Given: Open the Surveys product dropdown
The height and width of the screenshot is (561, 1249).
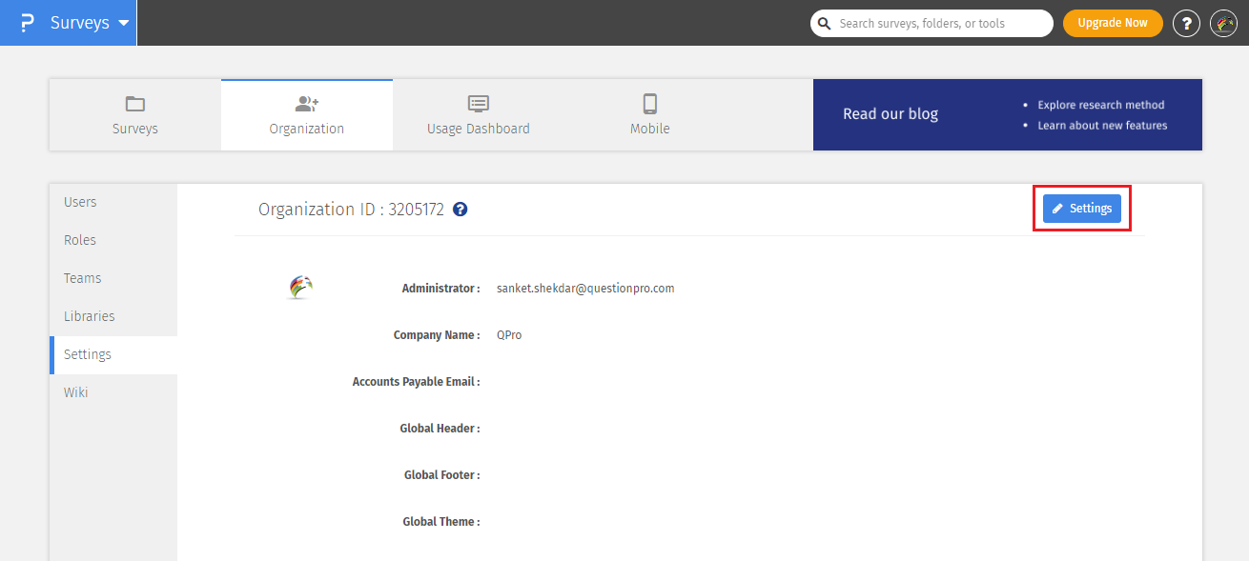Looking at the screenshot, I should [x=90, y=23].
